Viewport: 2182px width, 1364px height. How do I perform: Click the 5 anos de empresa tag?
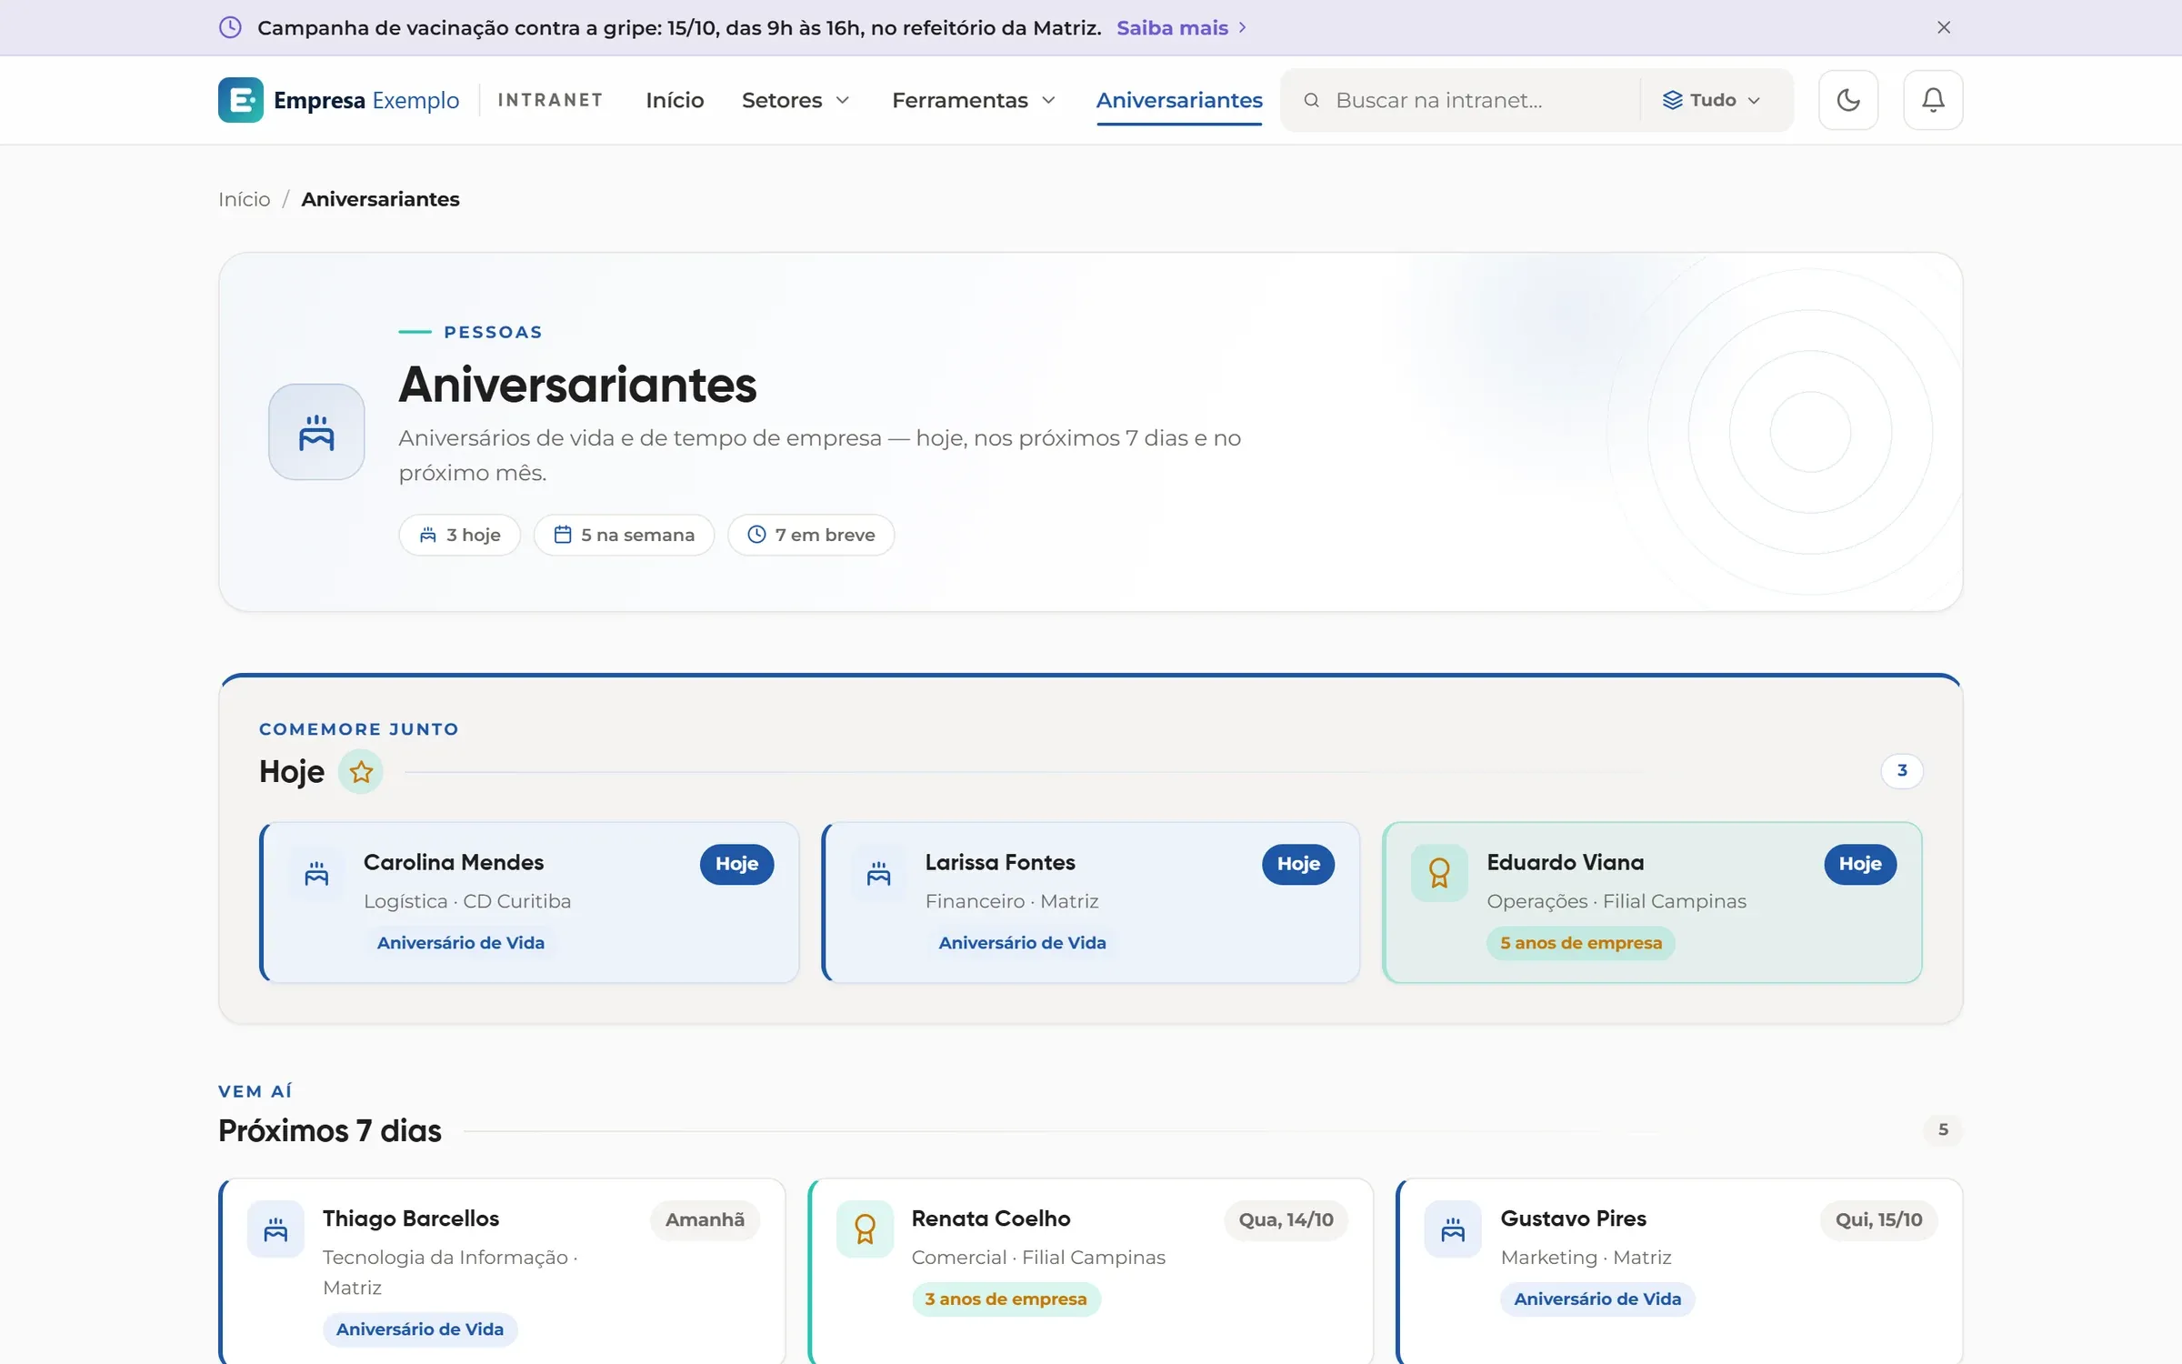pyautogui.click(x=1581, y=943)
